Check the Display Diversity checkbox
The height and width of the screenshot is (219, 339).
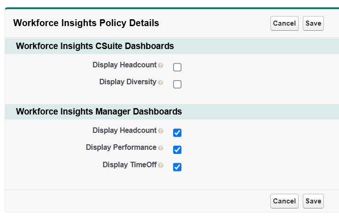pos(177,84)
